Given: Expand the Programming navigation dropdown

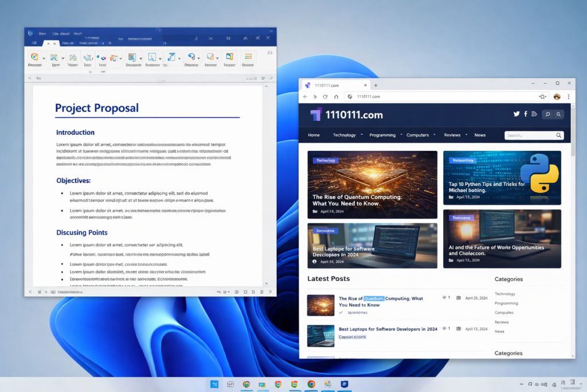Looking at the screenshot, I should point(385,135).
